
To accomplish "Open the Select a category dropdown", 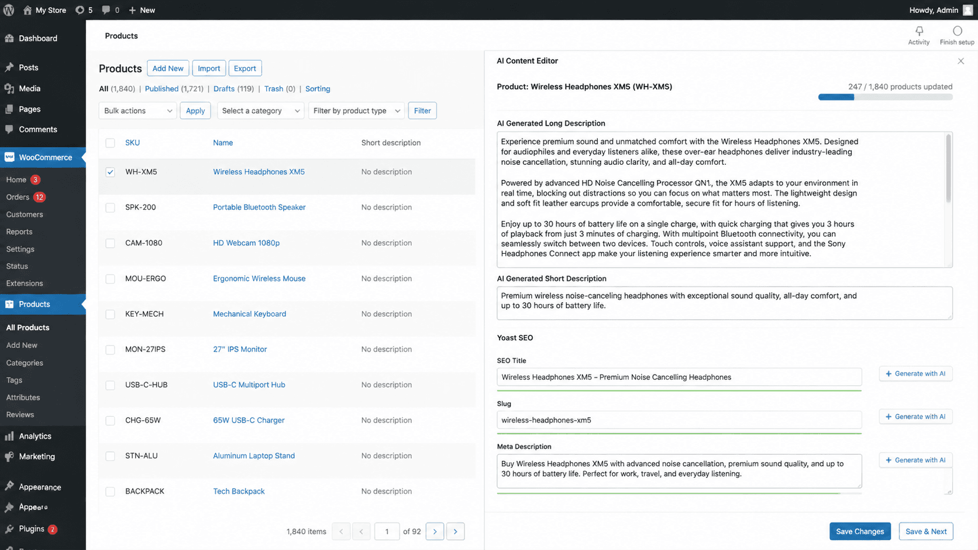I will [x=260, y=110].
